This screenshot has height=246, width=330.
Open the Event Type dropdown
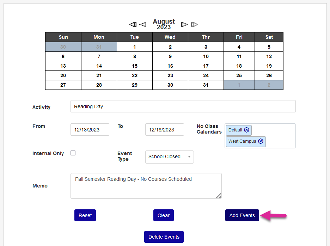[x=169, y=157]
